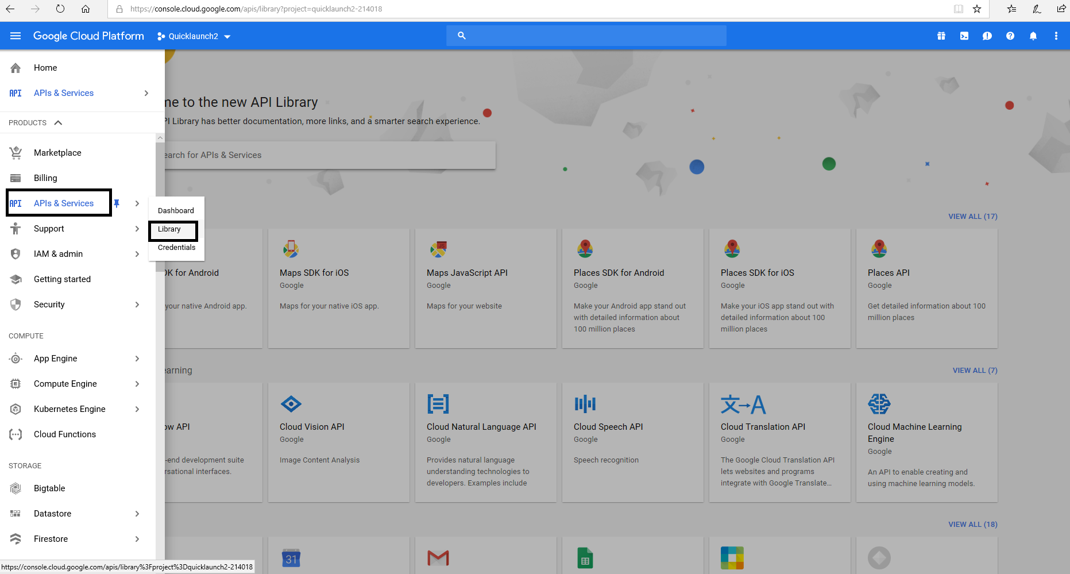
Task: Expand the Compute Engine submenu arrow
Action: pyautogui.click(x=137, y=384)
